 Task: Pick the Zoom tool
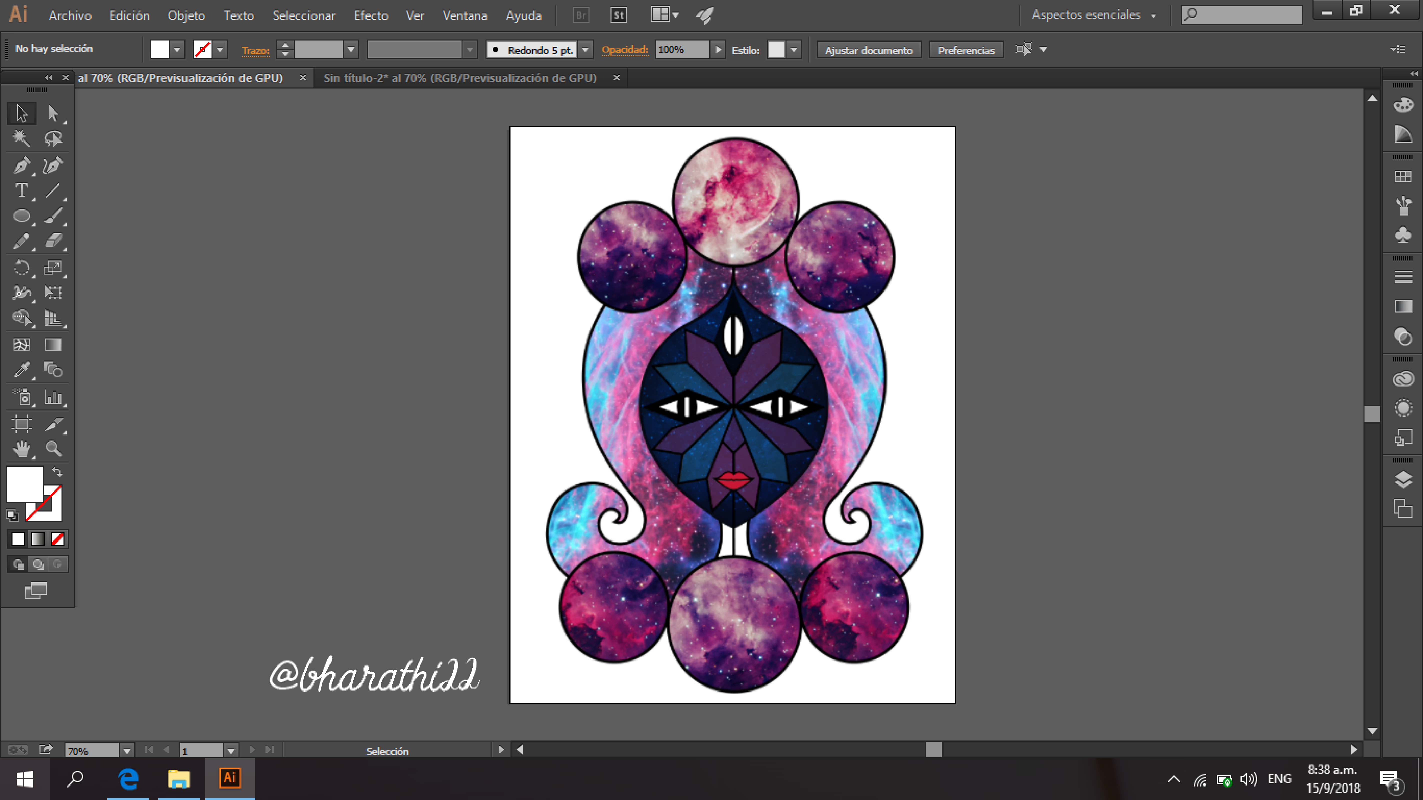[x=53, y=448]
